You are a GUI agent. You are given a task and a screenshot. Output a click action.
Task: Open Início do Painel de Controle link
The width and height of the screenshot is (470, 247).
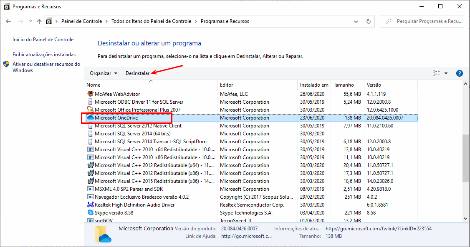point(43,40)
